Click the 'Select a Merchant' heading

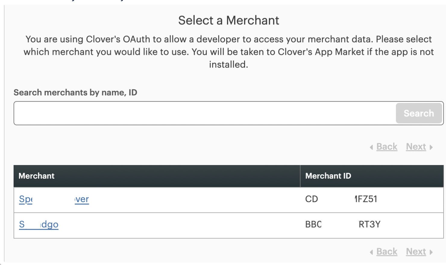[228, 20]
